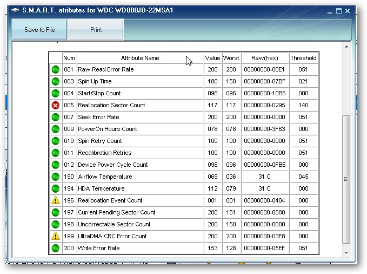Click the Worst column header
Image resolution: width=367 pixels, height=274 pixels.
pyautogui.click(x=231, y=58)
